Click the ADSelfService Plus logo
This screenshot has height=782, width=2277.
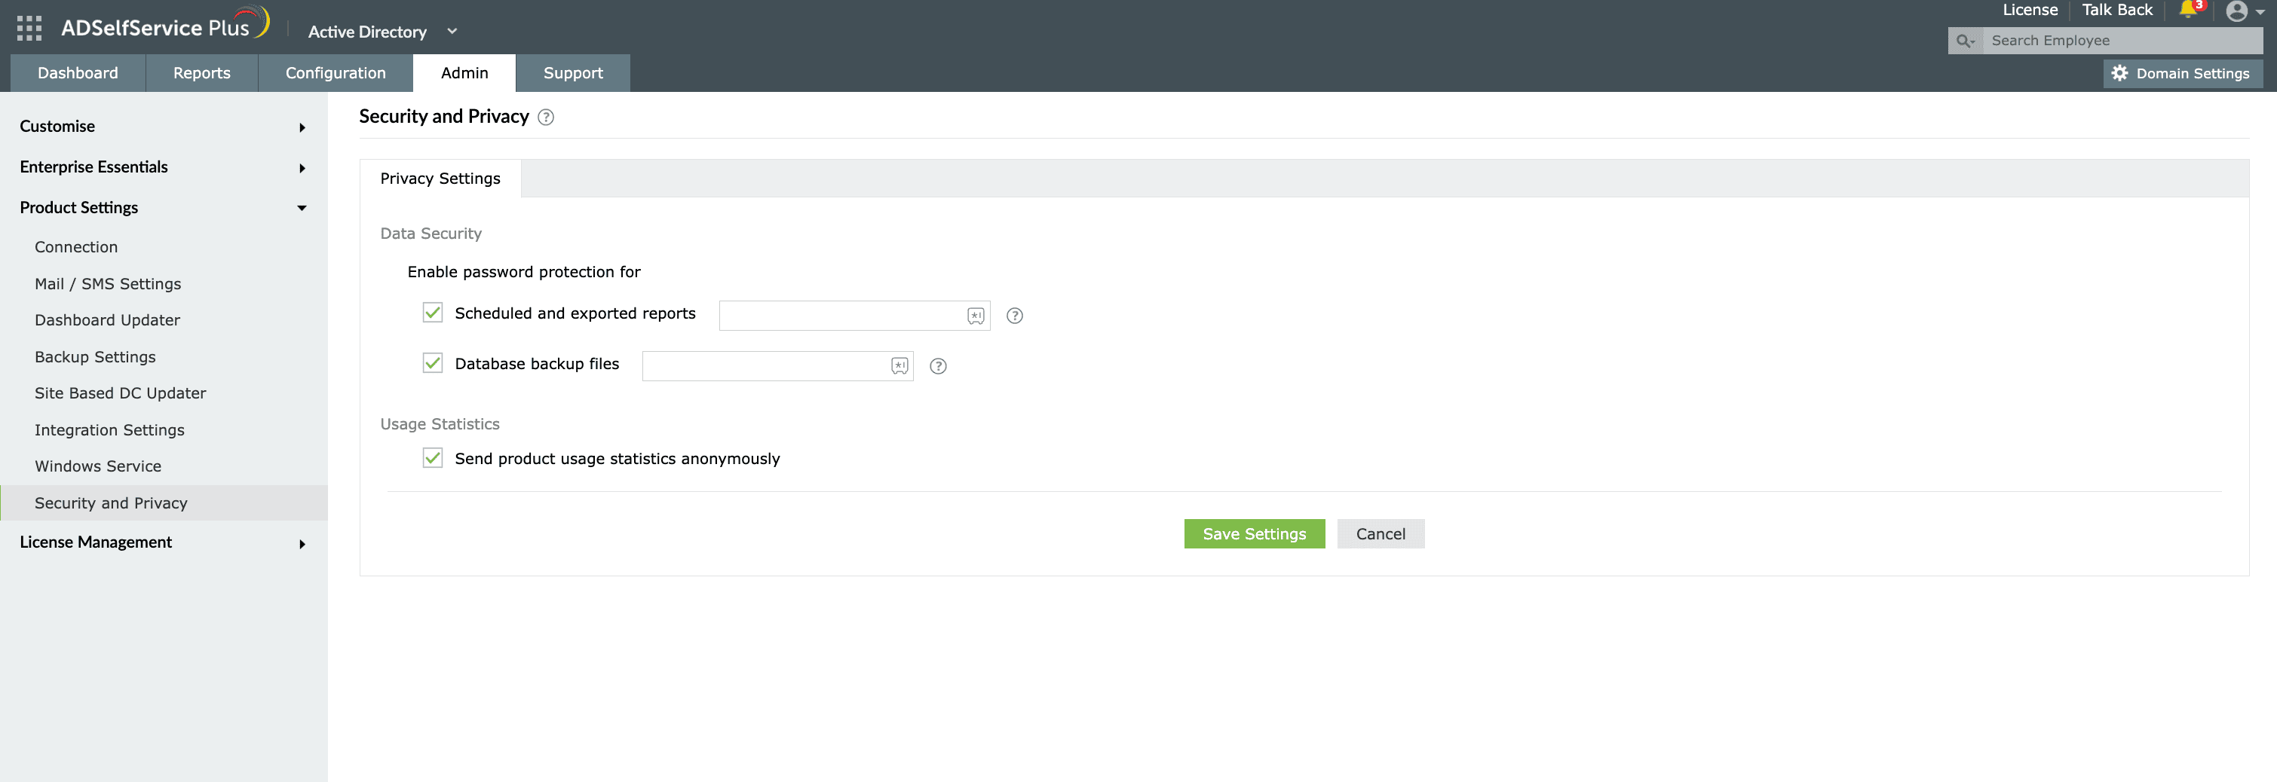[x=165, y=24]
